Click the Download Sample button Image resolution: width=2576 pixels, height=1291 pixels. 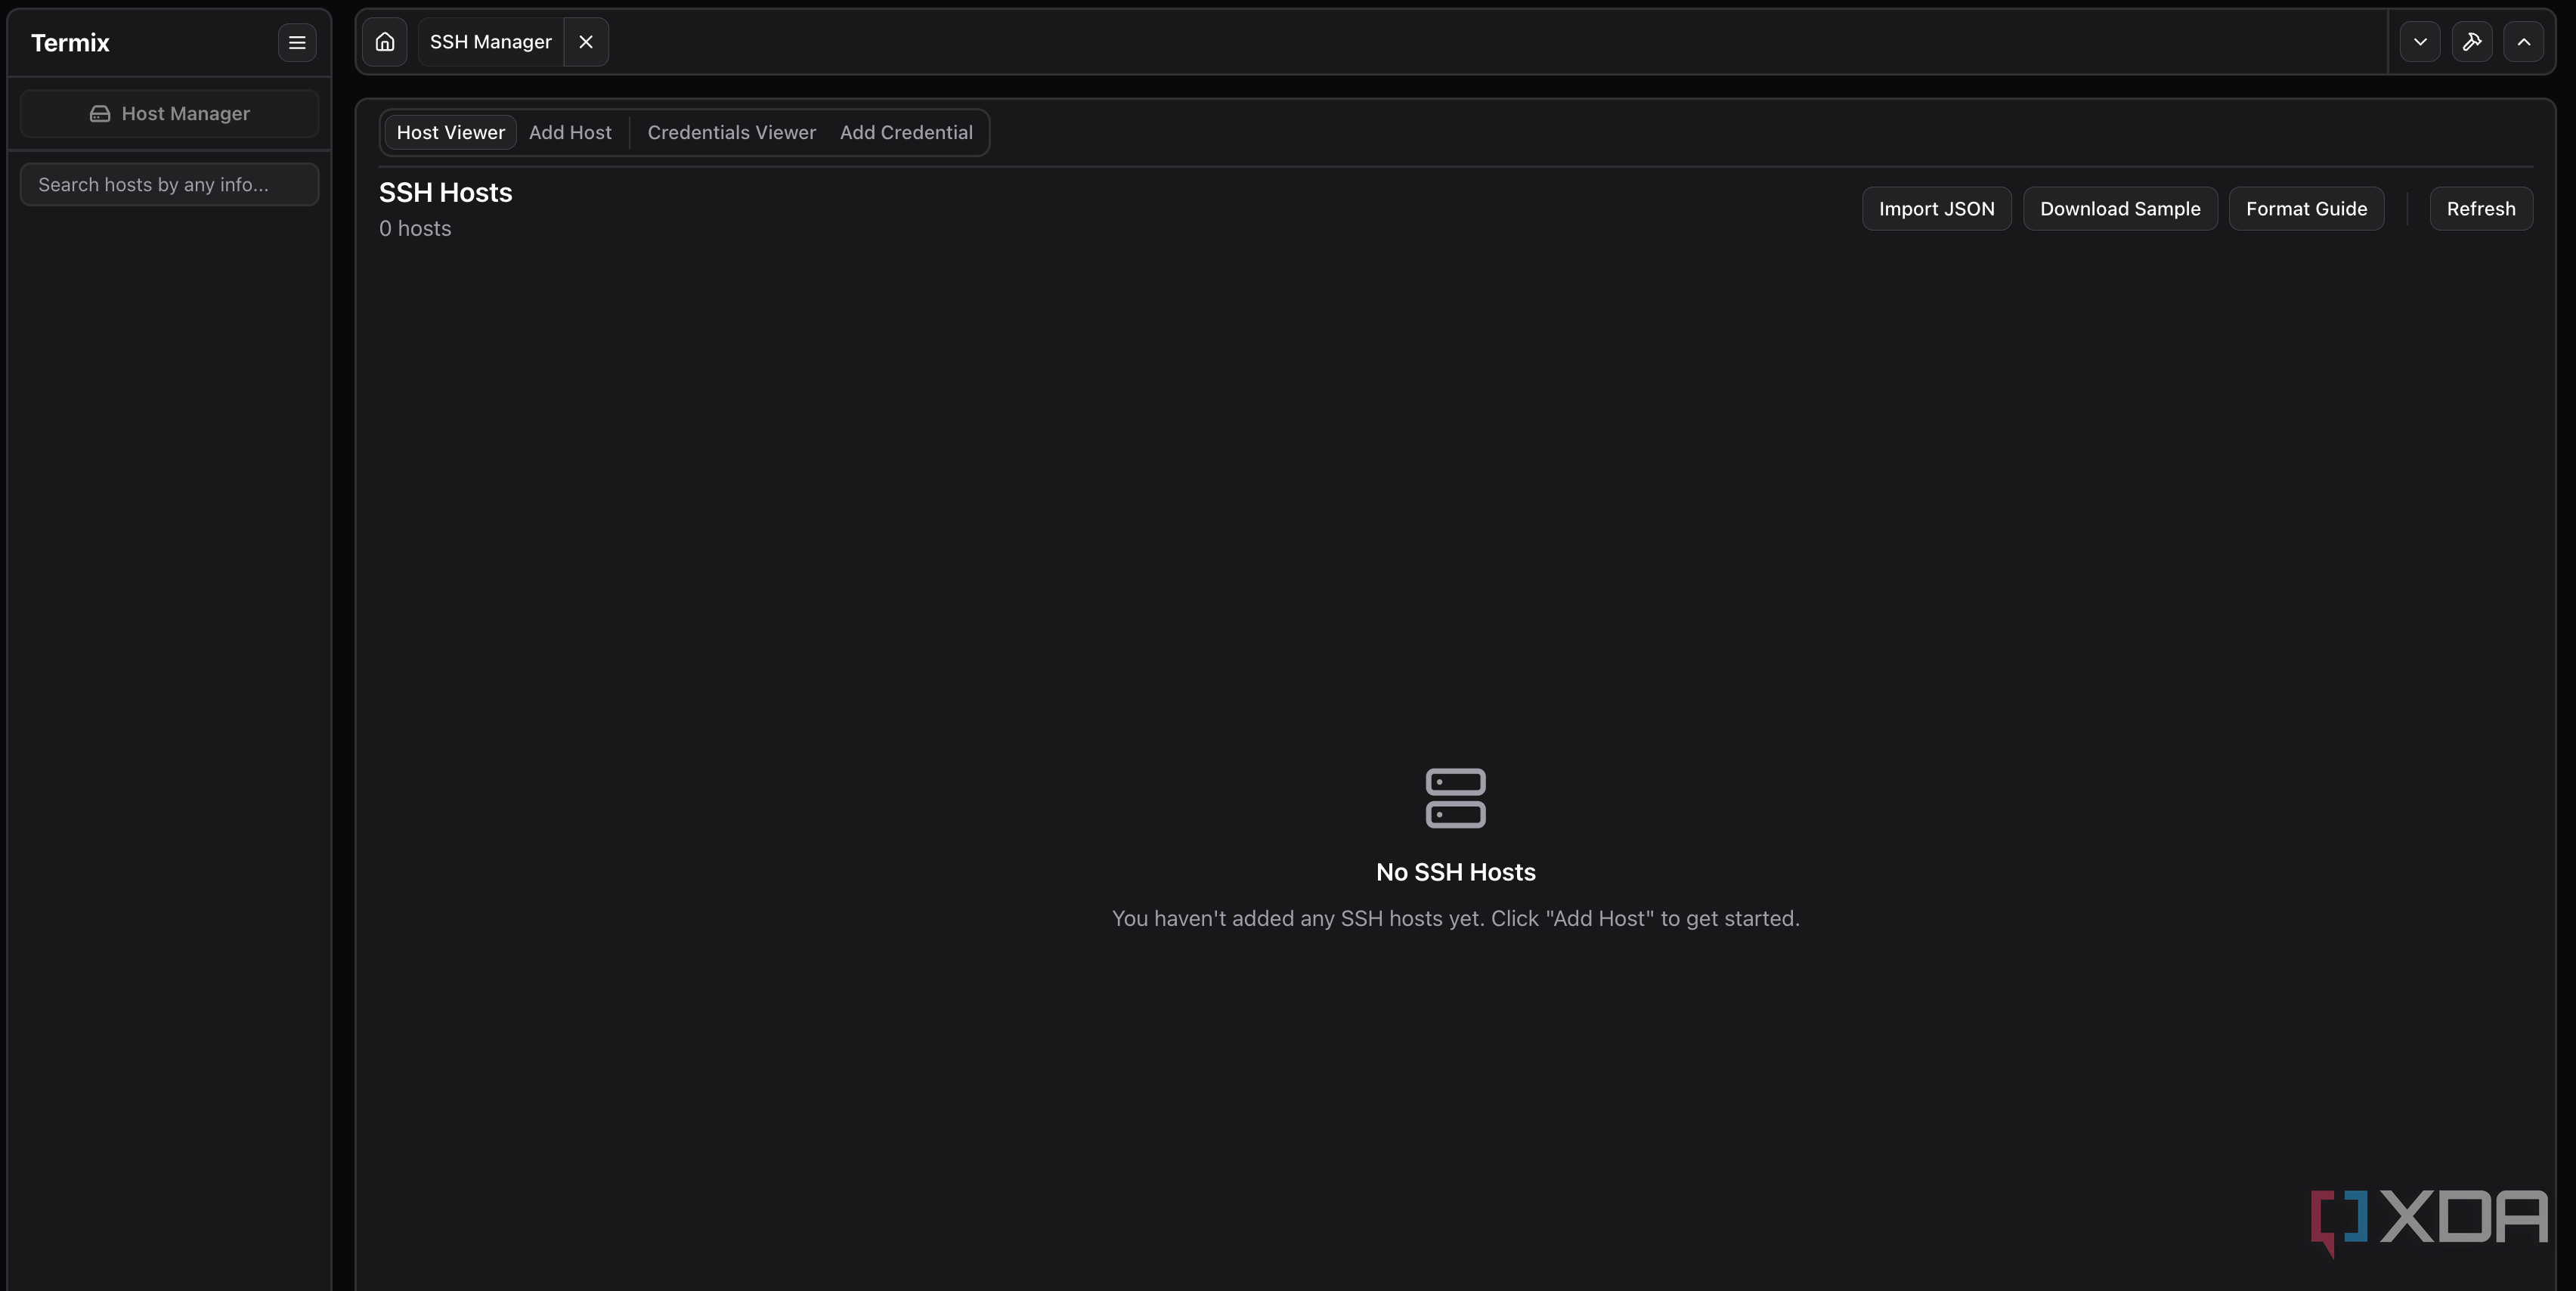click(x=2121, y=209)
